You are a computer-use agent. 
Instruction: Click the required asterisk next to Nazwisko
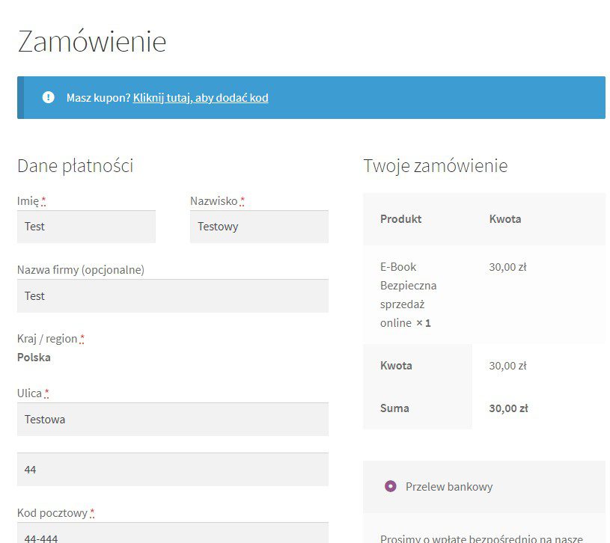click(243, 201)
